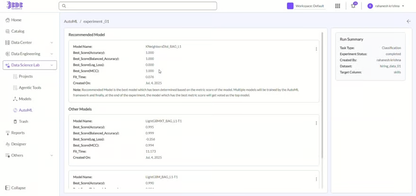The image size is (416, 196).
Task: Open the apps grid menu icon
Action: [x=337, y=6]
